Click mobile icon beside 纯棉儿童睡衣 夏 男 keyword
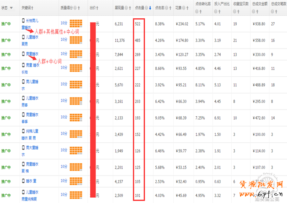 point(23,132)
